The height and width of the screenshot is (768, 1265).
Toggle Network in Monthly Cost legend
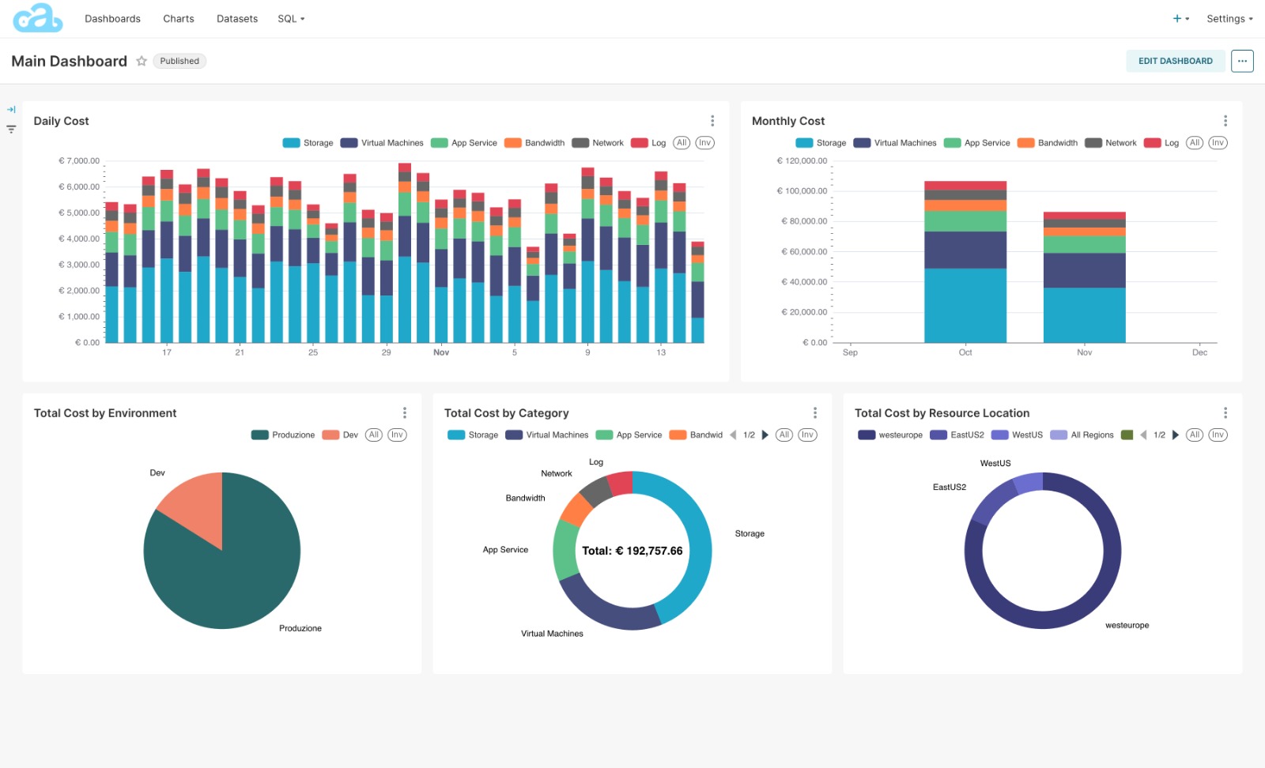pyautogui.click(x=1112, y=143)
